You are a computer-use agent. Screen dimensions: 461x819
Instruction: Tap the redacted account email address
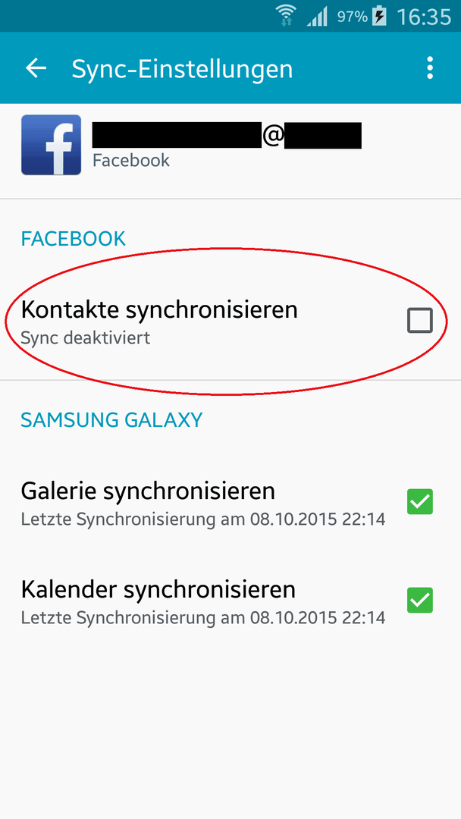[x=227, y=135]
